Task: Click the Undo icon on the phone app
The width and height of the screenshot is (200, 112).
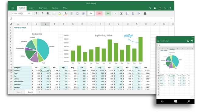Action: [192, 41]
